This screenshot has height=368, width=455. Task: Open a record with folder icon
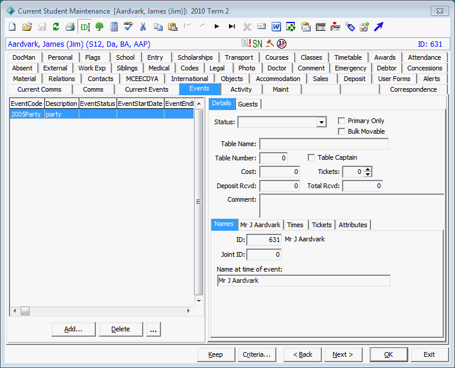[27, 27]
